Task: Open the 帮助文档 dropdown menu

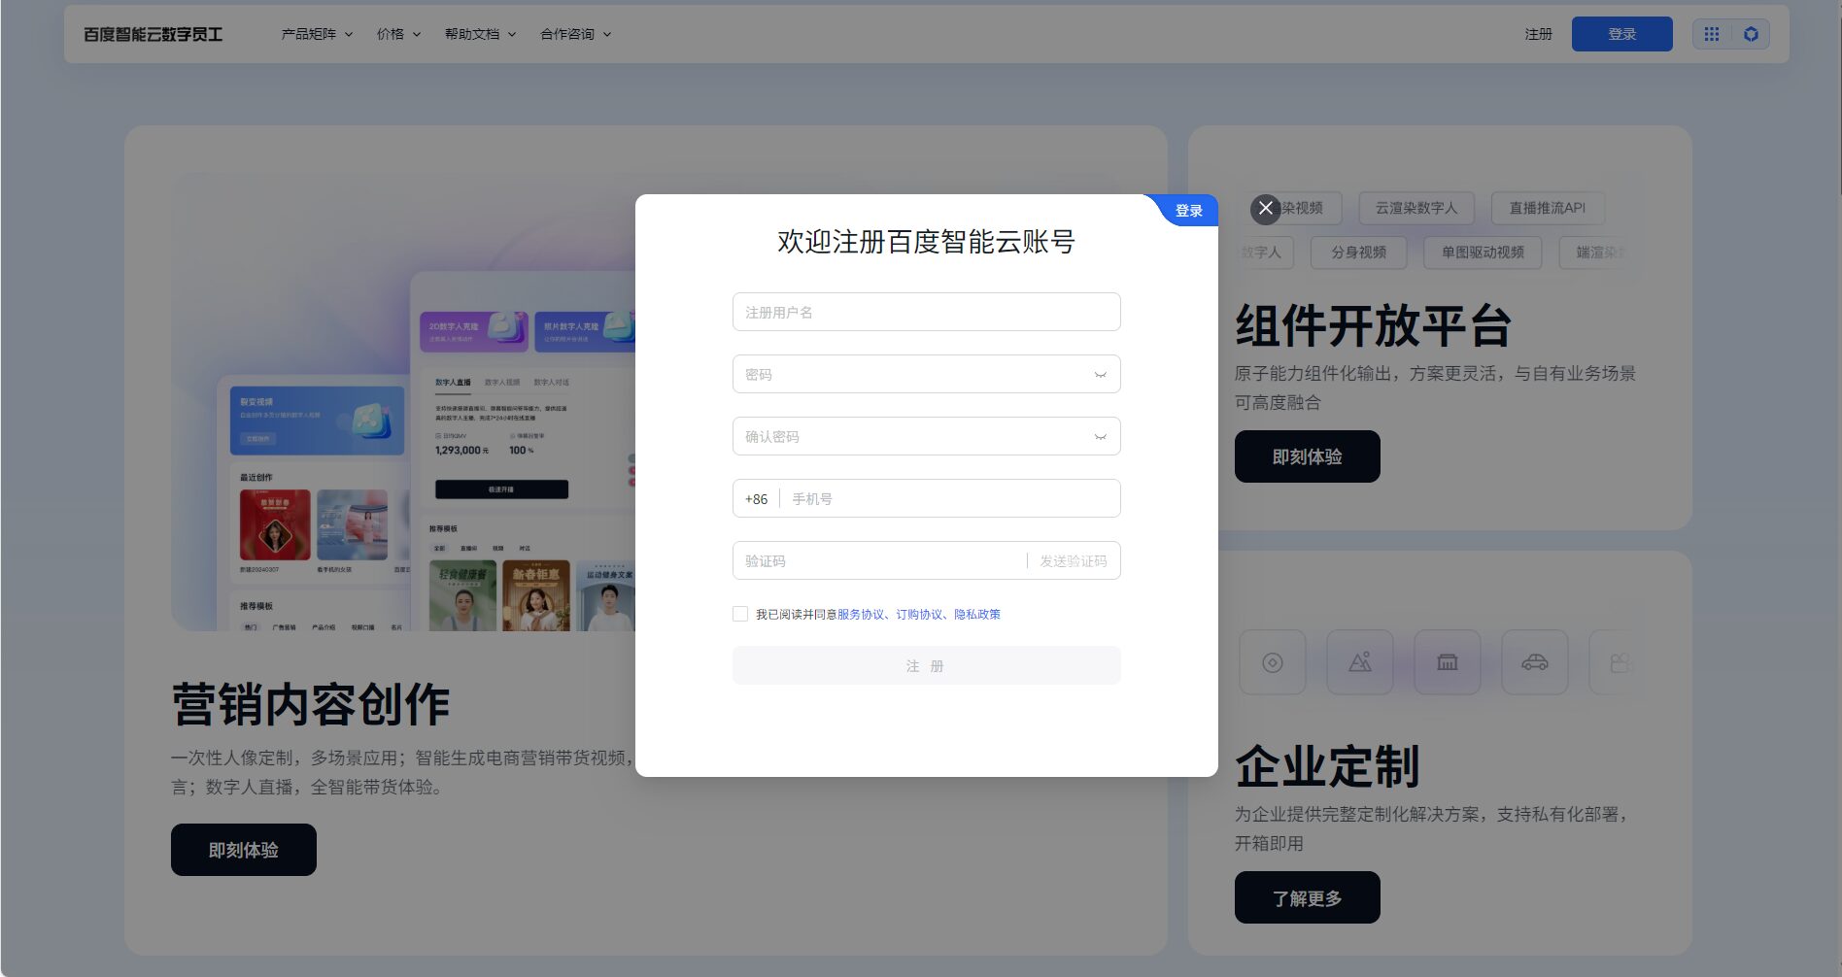Action: (480, 34)
